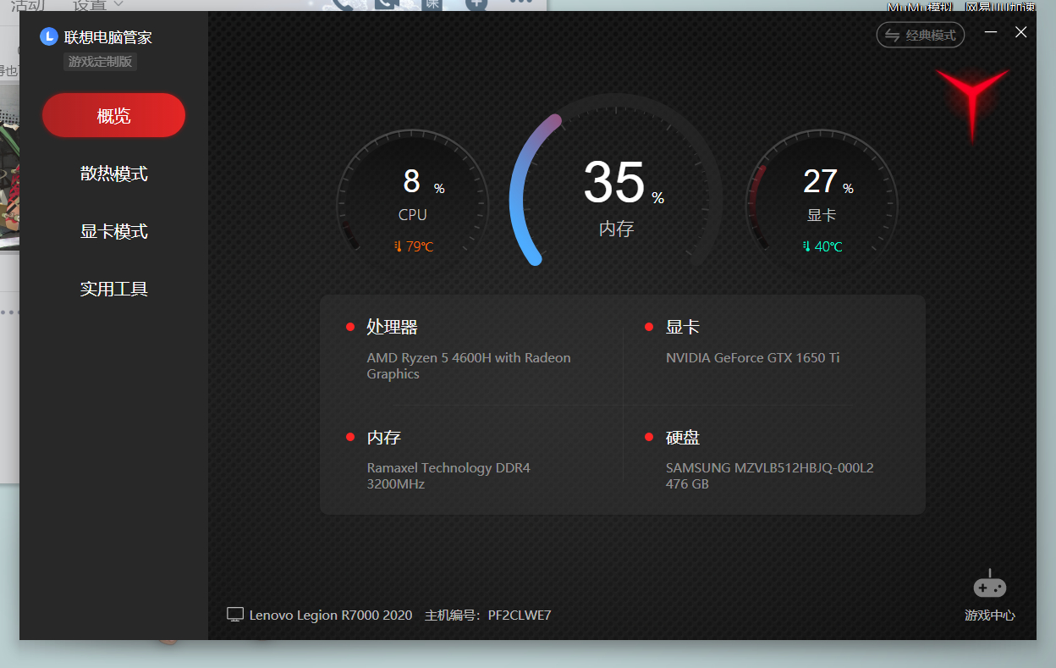Click the orange thermometer icon beside 79℃

(x=398, y=246)
